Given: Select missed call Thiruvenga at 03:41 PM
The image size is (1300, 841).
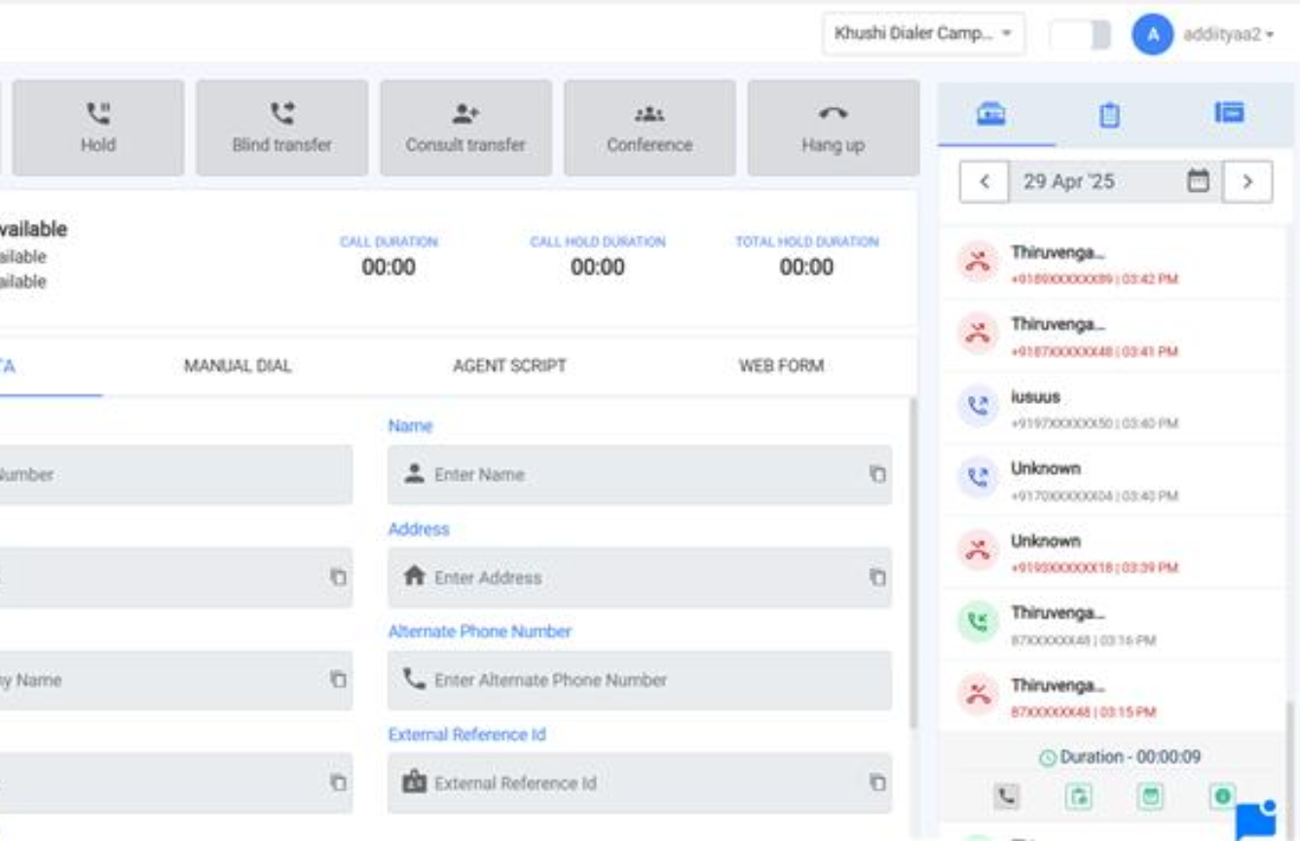Looking at the screenshot, I should pos(1112,336).
